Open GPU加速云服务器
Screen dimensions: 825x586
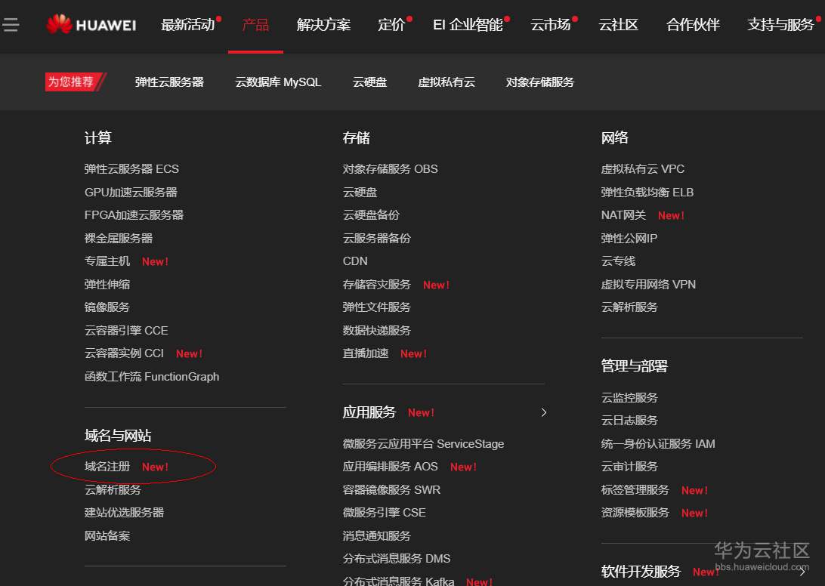pos(131,192)
